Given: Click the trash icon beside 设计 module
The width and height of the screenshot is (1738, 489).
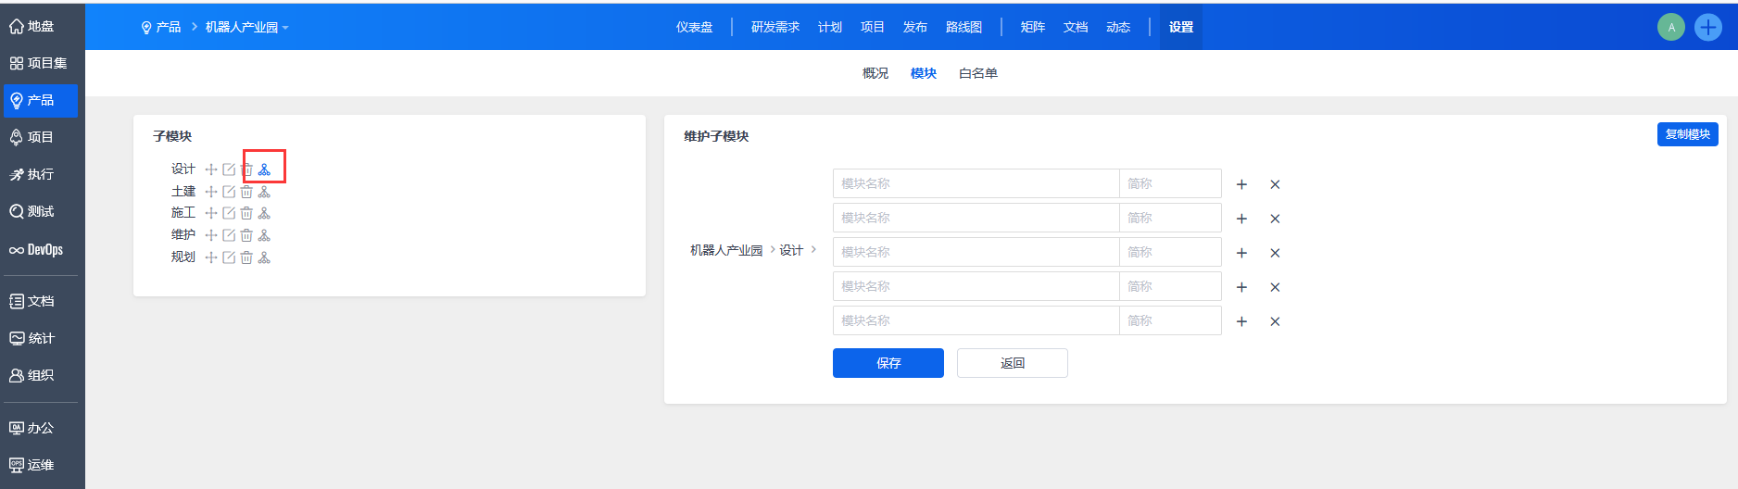Looking at the screenshot, I should pos(246,169).
